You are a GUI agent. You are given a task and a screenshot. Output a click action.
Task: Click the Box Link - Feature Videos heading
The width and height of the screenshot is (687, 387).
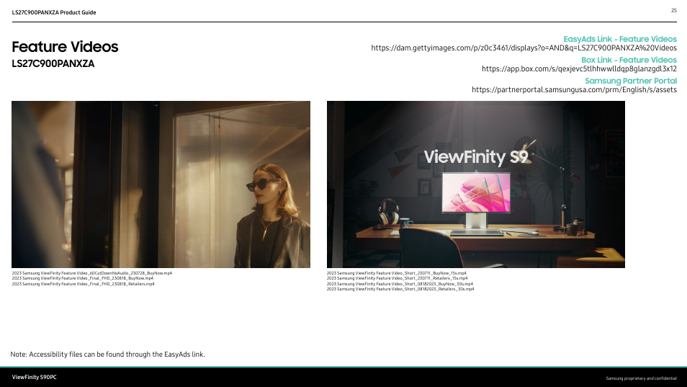[x=629, y=60]
